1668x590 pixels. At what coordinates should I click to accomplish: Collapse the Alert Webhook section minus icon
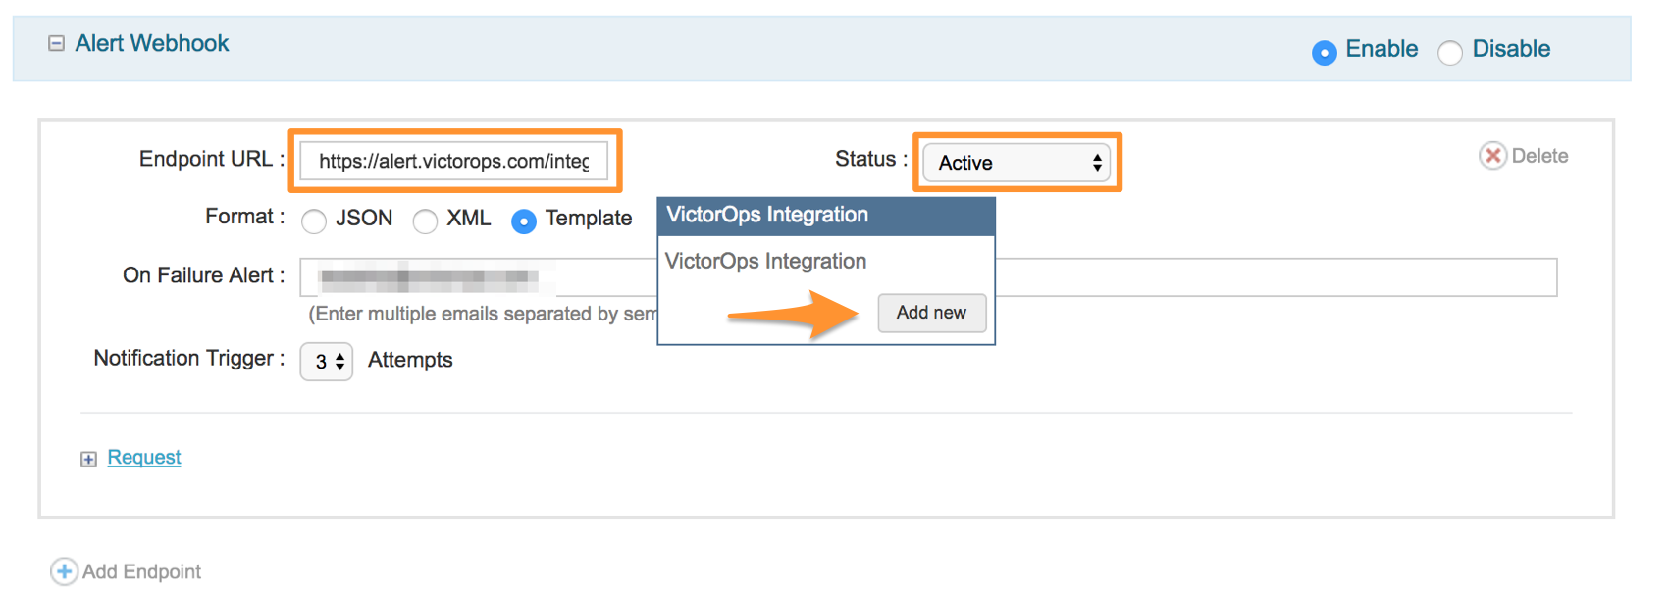(x=57, y=43)
